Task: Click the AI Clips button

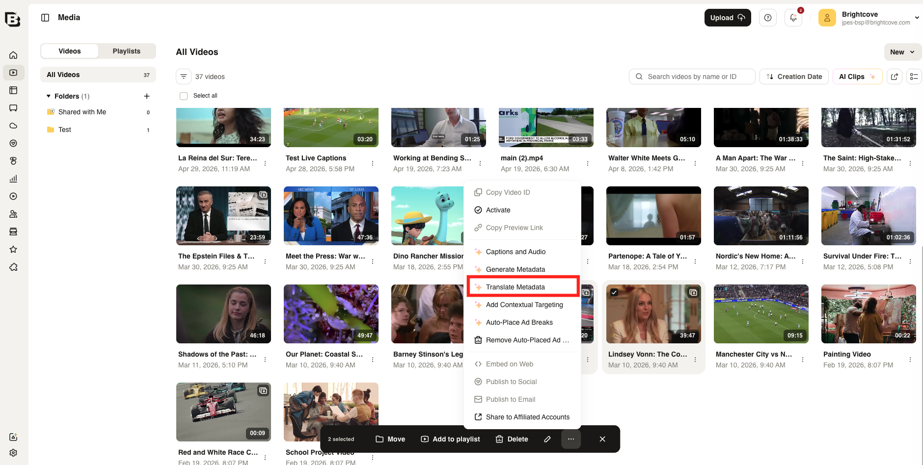Action: (857, 77)
